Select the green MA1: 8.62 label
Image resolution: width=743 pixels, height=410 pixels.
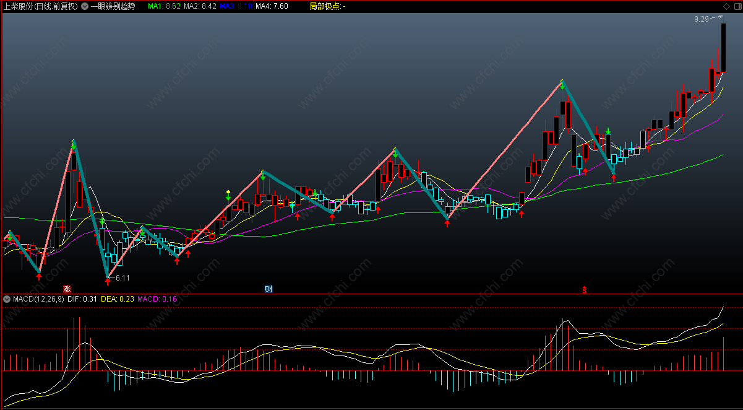164,6
